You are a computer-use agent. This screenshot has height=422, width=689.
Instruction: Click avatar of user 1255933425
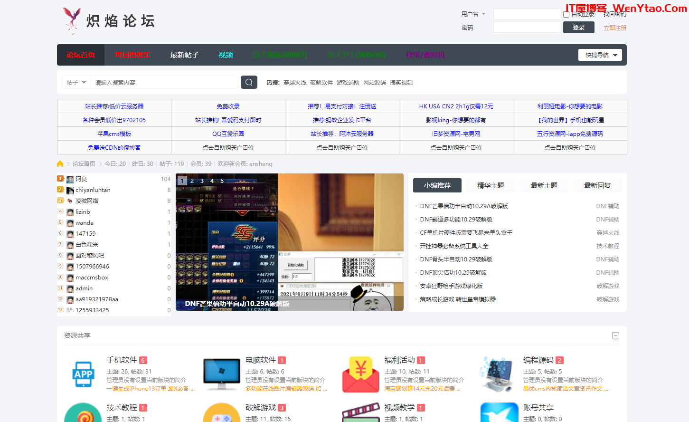pyautogui.click(x=70, y=310)
